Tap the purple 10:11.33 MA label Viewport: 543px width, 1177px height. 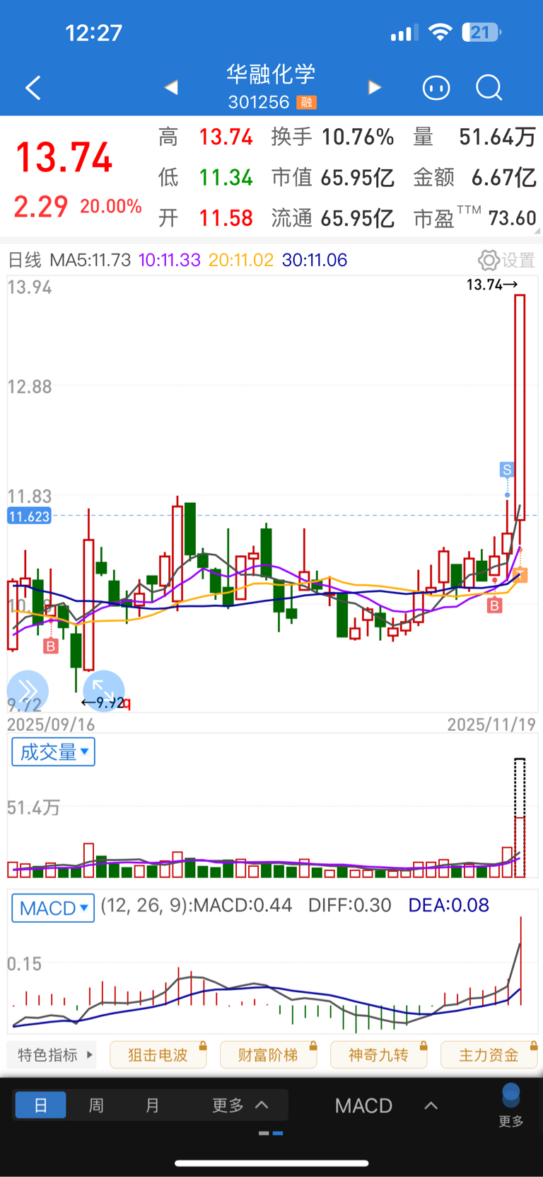[x=170, y=260]
